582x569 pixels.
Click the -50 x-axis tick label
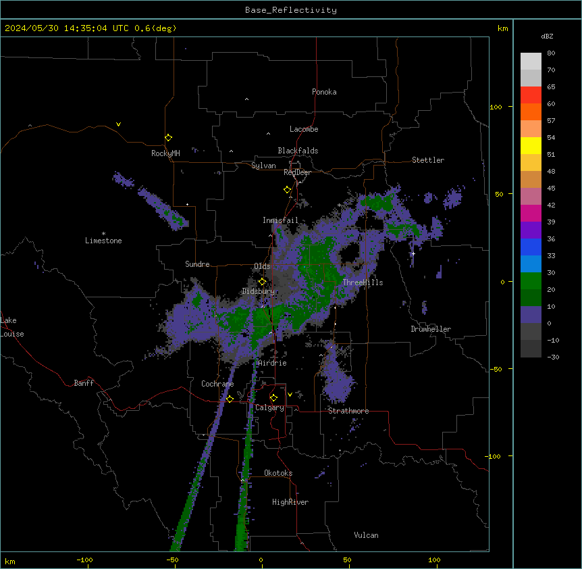click(x=172, y=560)
